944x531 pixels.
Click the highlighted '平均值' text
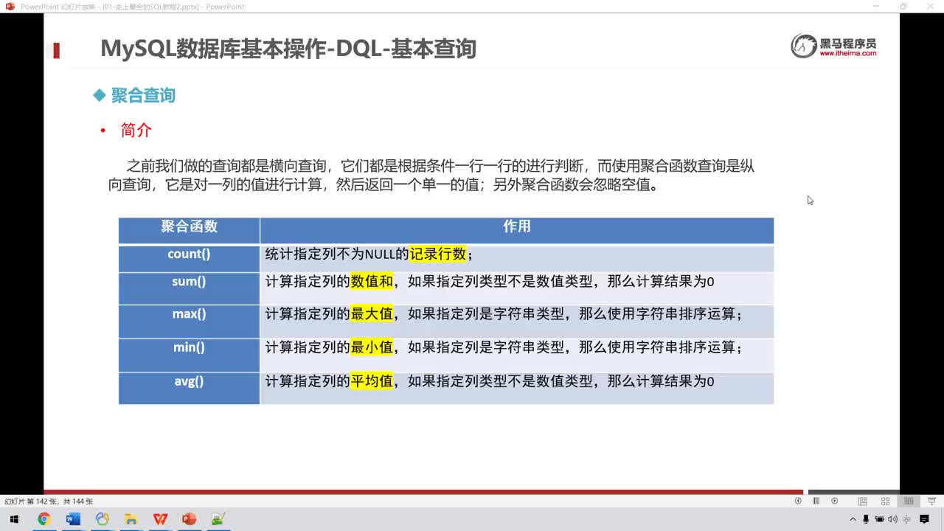point(372,381)
